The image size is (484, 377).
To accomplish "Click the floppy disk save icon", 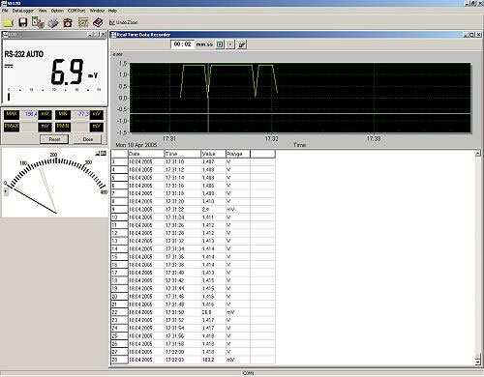I will coord(23,22).
